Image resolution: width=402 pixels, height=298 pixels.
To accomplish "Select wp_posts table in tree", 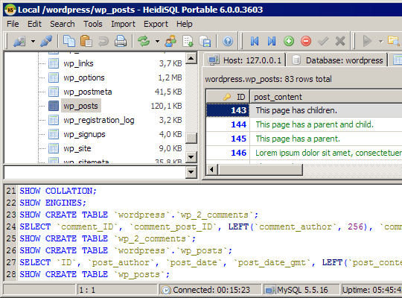I will click(80, 106).
